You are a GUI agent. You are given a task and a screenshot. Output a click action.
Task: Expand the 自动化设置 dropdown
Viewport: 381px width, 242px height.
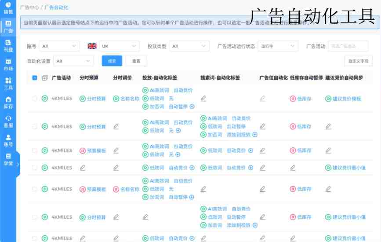[73, 61]
